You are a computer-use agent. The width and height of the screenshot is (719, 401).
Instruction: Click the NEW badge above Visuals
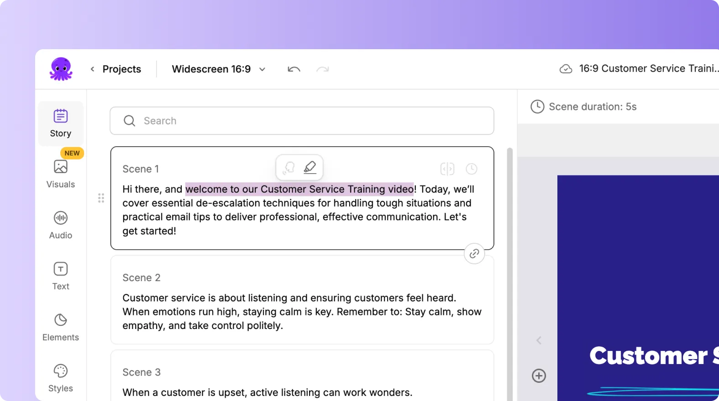coord(72,153)
